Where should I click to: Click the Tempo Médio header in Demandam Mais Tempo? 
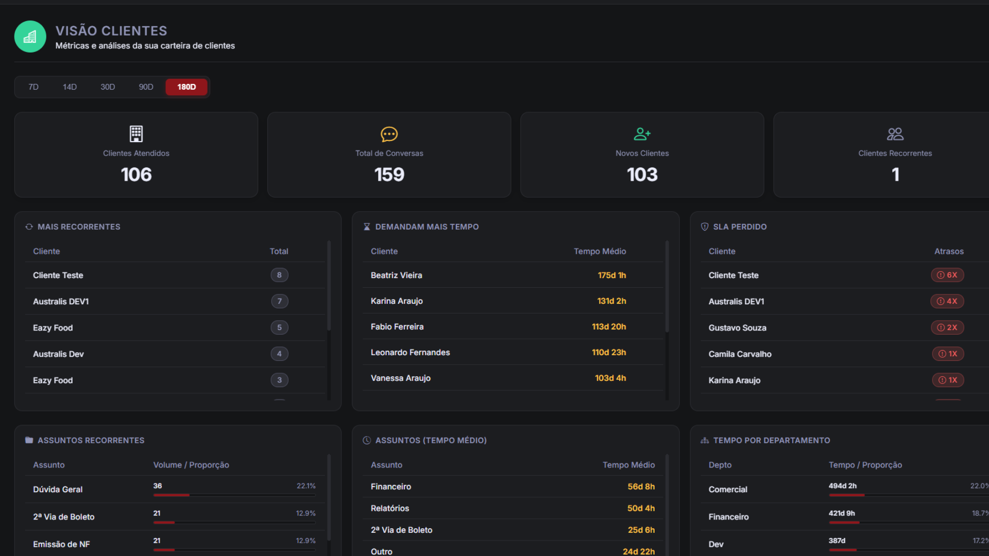click(600, 251)
